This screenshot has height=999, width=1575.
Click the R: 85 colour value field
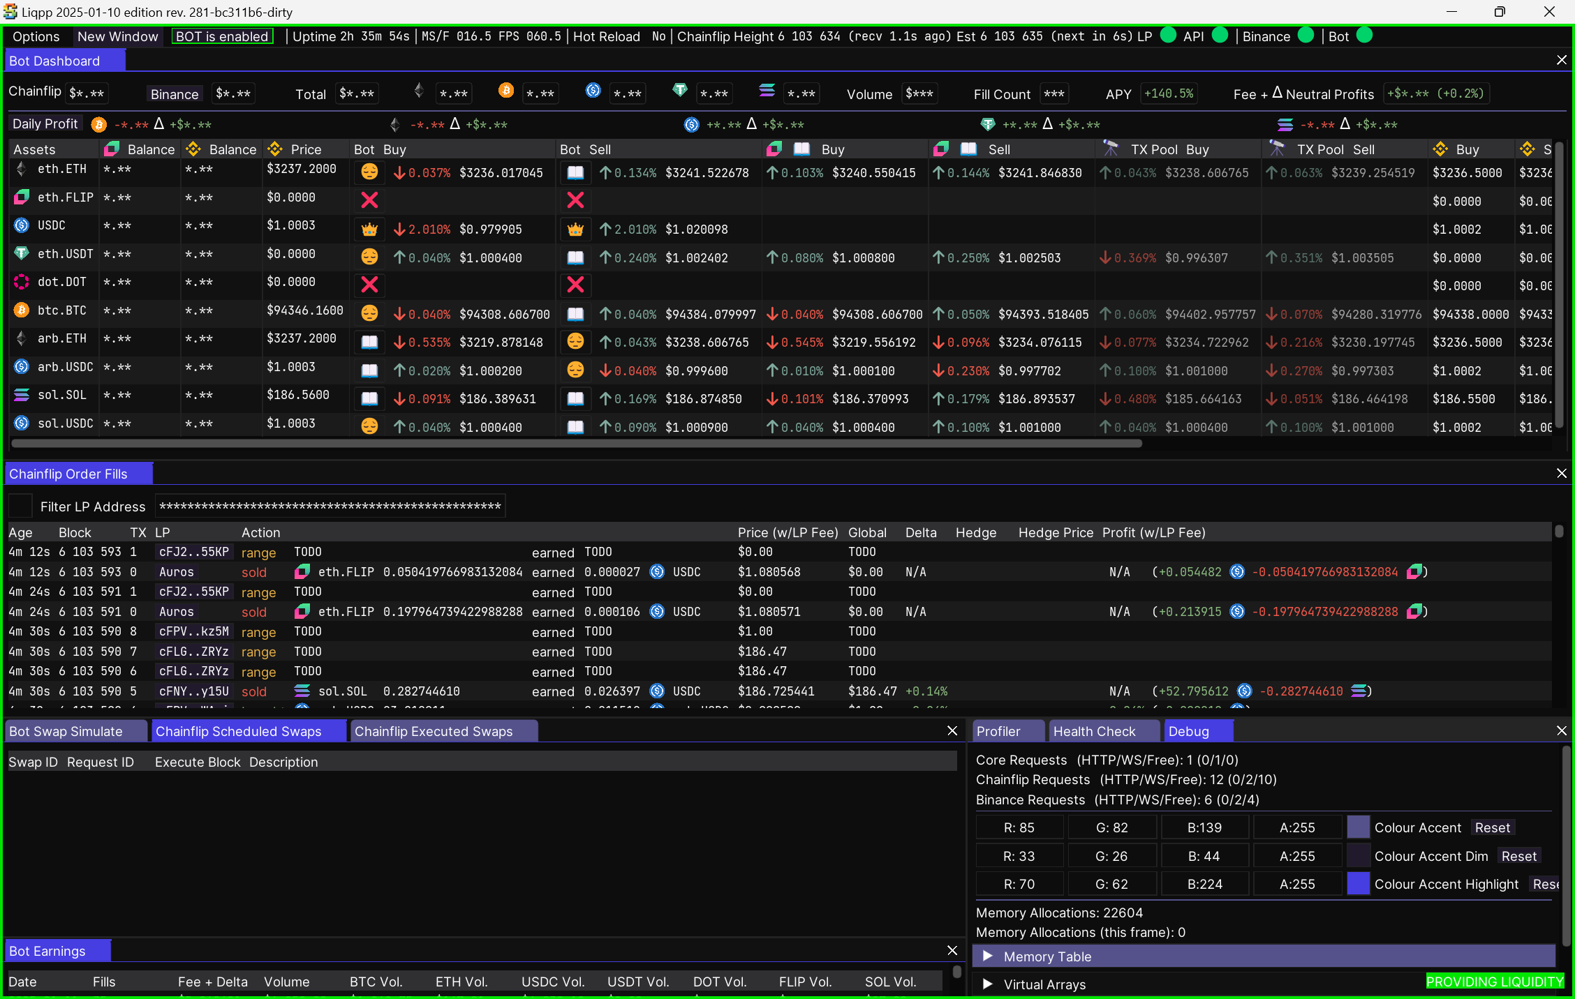point(1019,827)
